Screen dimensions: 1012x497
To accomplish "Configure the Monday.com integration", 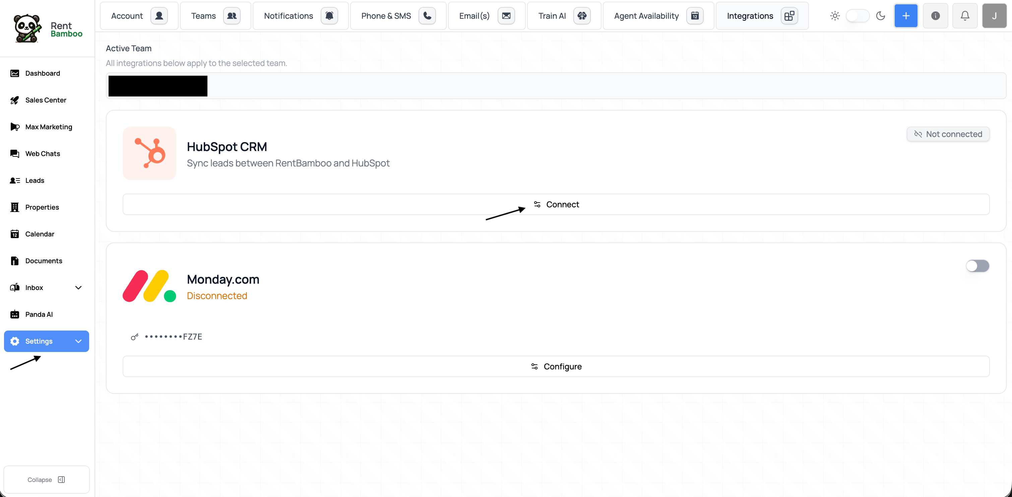I will pyautogui.click(x=556, y=366).
